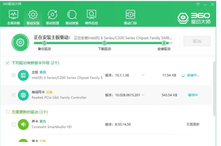Select Conexant SmartAudio HD text
The height and width of the screenshot is (146, 221).
tap(52, 127)
